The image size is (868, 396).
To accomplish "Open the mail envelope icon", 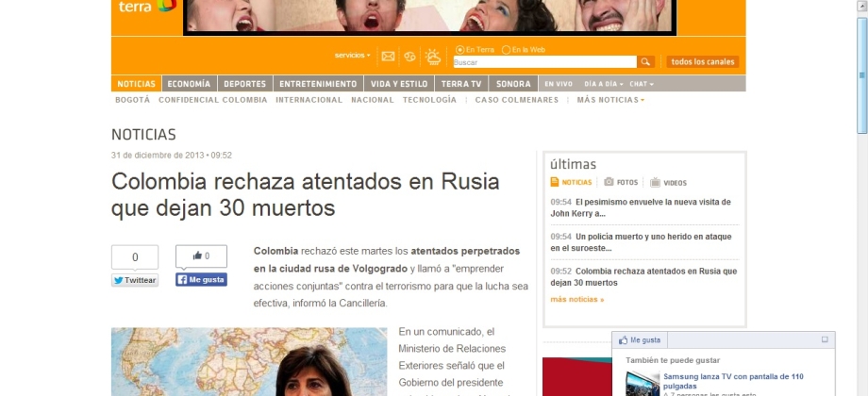I will pos(388,57).
